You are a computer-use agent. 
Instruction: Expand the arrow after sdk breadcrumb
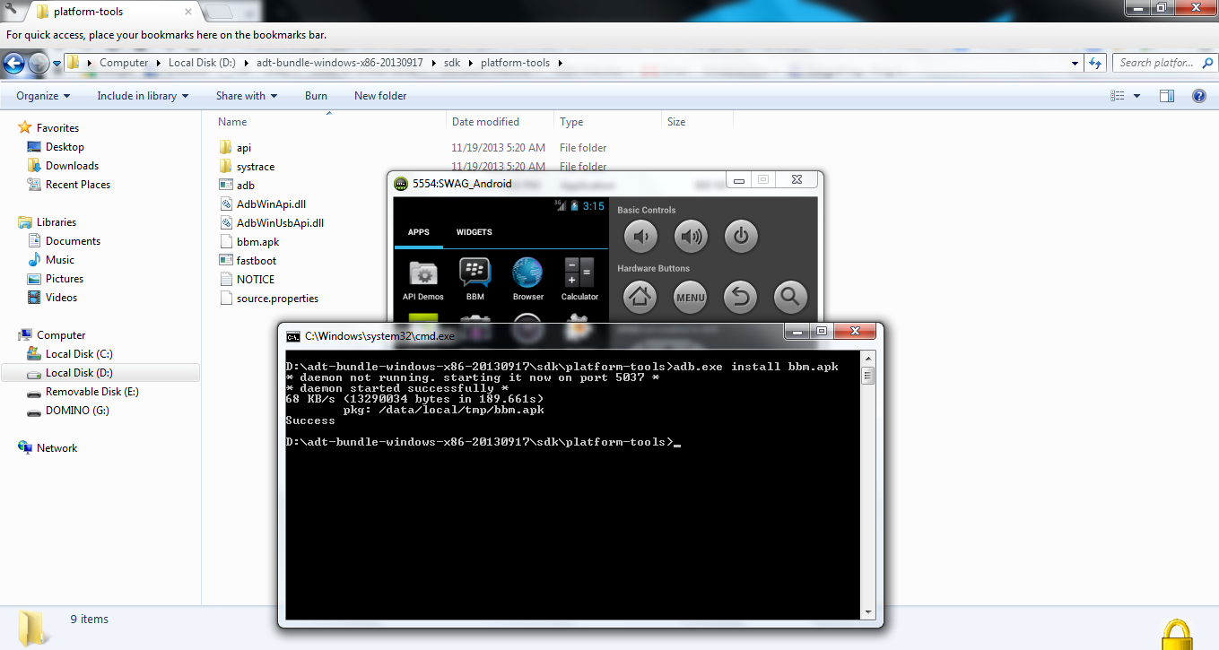470,63
